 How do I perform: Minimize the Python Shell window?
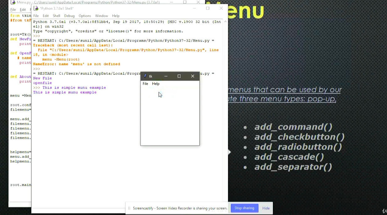click(194, 8)
